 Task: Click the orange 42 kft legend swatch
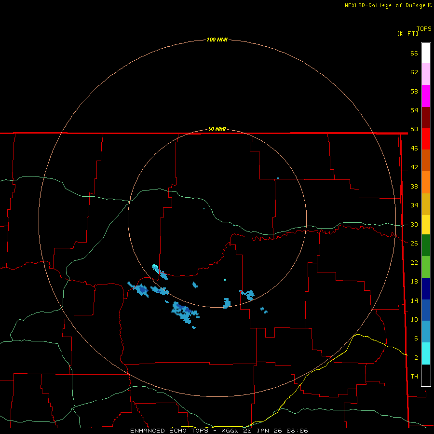point(426,182)
